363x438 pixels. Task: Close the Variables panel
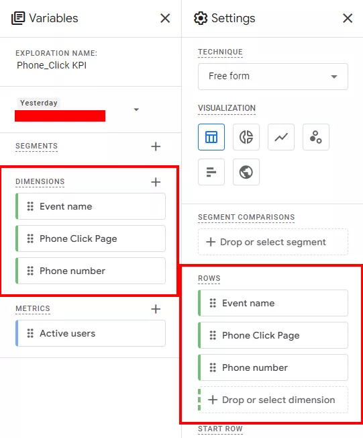(x=165, y=18)
